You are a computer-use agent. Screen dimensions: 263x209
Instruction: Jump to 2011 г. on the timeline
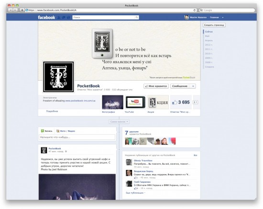coord(209,49)
